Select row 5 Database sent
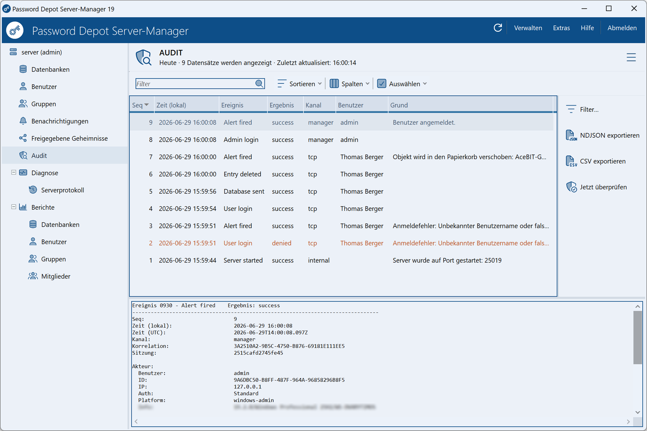The image size is (647, 431). point(341,191)
